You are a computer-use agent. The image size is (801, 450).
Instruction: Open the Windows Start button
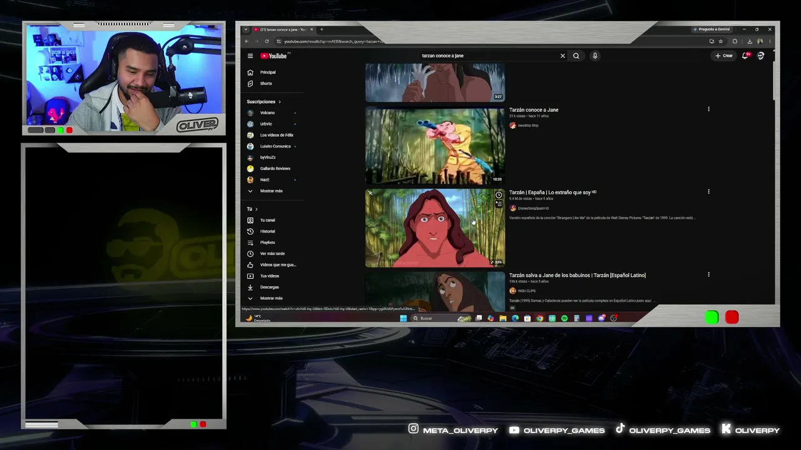click(403, 318)
